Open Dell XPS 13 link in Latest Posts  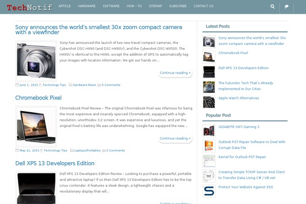[x=243, y=68]
